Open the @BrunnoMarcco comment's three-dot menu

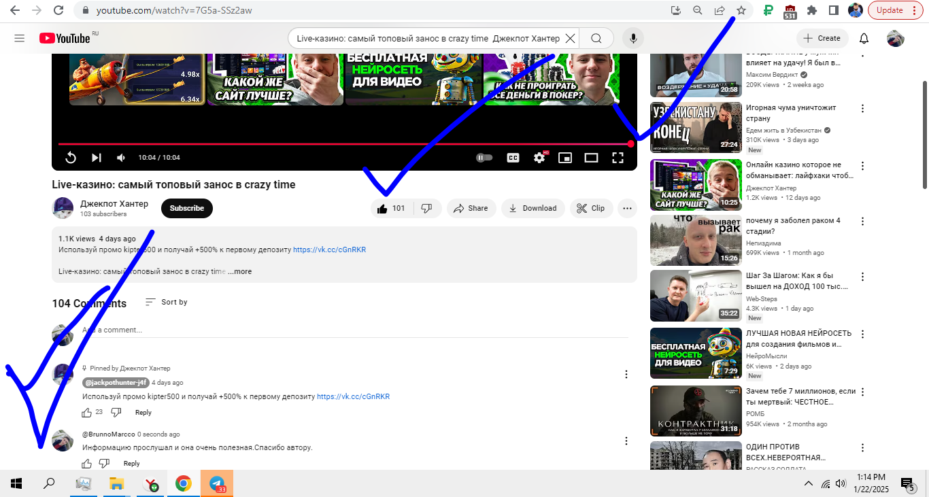click(626, 441)
